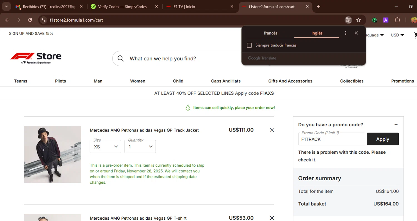
Task: Reload the cart page
Action: click(30, 20)
